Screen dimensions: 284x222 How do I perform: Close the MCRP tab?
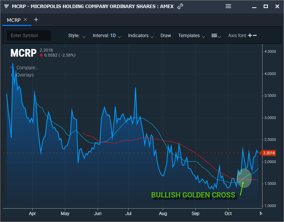pos(25,20)
